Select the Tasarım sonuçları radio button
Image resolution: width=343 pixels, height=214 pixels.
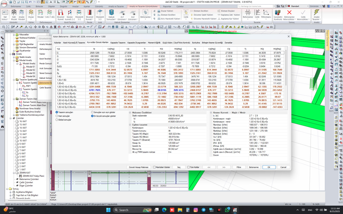[x=57, y=112]
